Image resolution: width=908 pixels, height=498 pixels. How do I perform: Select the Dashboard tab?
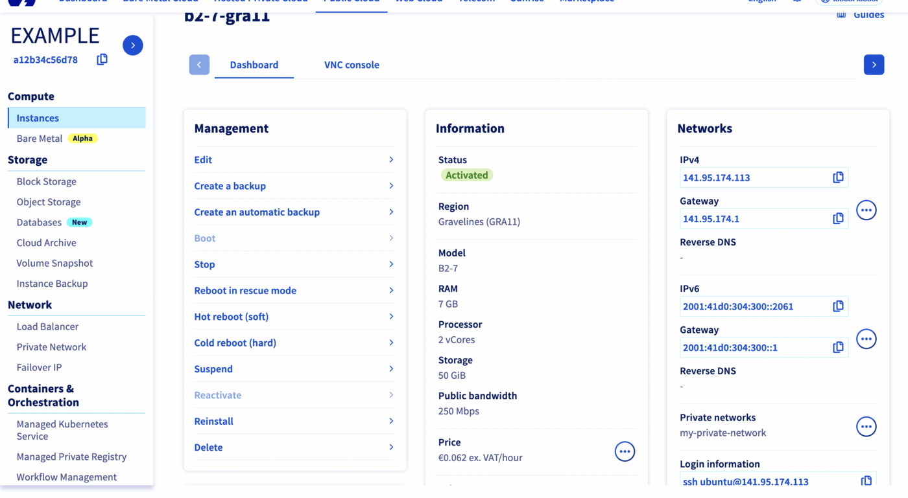254,65
